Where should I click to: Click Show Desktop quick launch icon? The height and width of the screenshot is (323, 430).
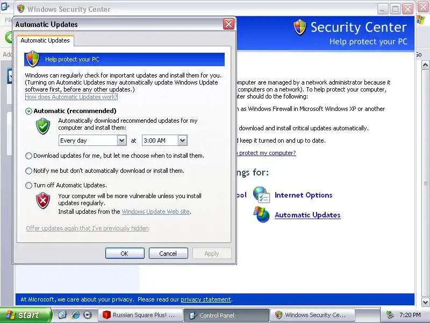pos(62,315)
